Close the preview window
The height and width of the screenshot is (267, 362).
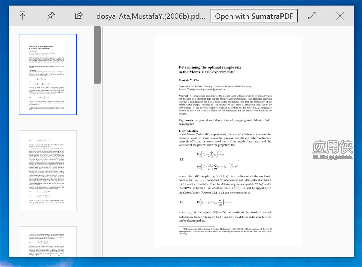340,16
